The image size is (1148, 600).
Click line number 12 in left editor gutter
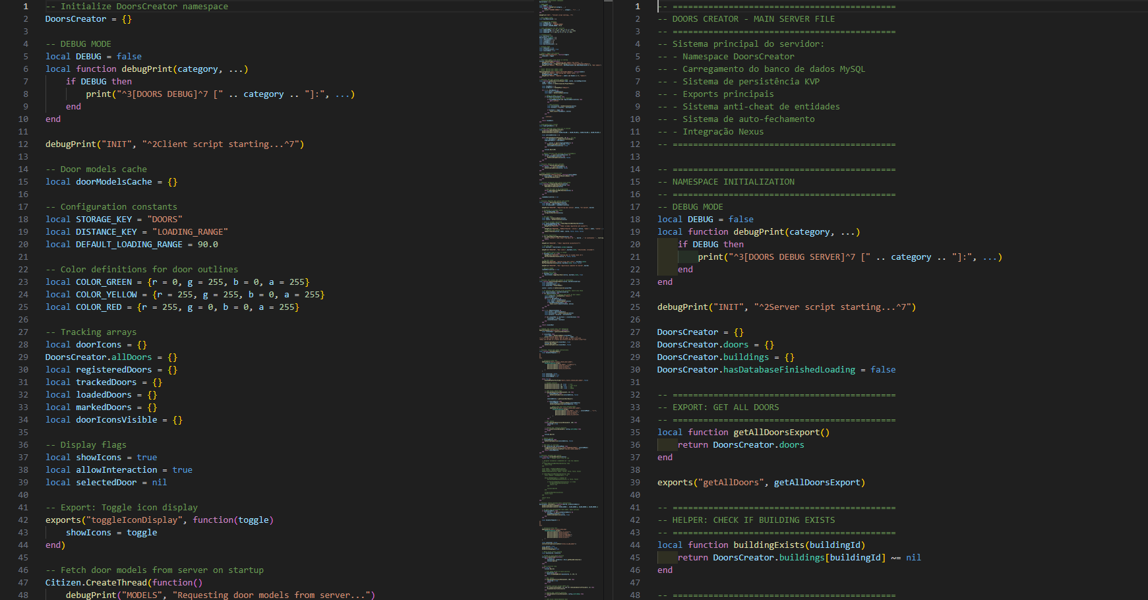coord(24,144)
